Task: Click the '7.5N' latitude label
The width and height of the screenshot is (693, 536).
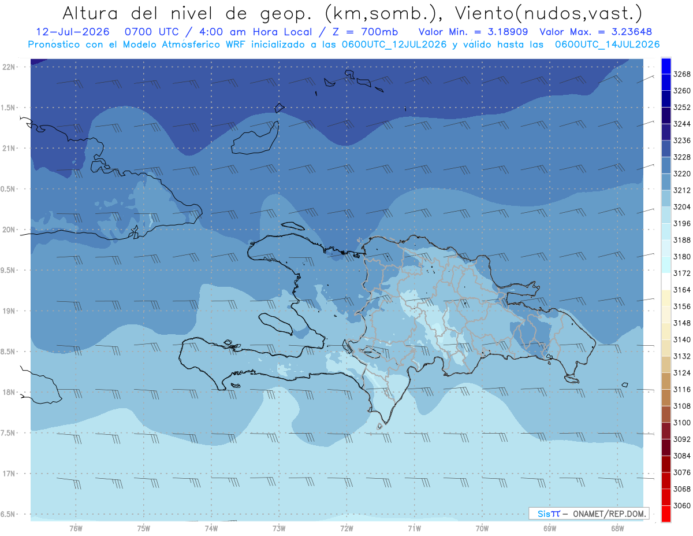Action: click(8, 433)
